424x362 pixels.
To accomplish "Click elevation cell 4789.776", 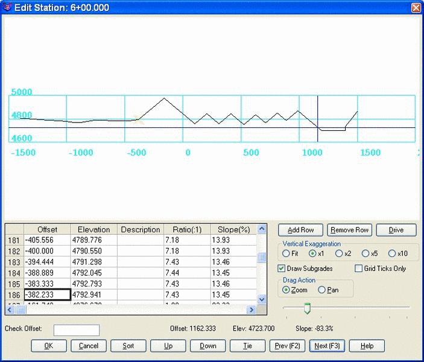I will 94,240.
